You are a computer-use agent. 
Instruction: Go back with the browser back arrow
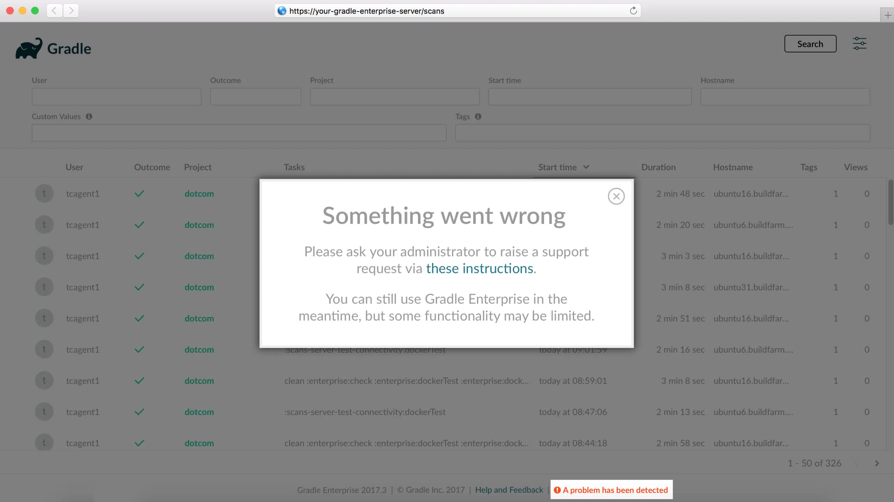tap(54, 10)
